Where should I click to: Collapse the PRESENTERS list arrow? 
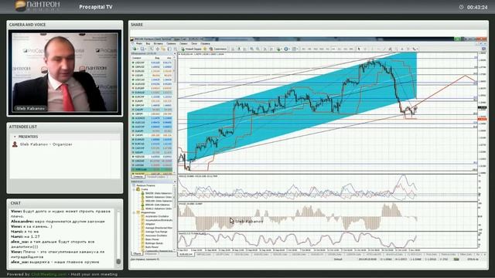click(15, 137)
